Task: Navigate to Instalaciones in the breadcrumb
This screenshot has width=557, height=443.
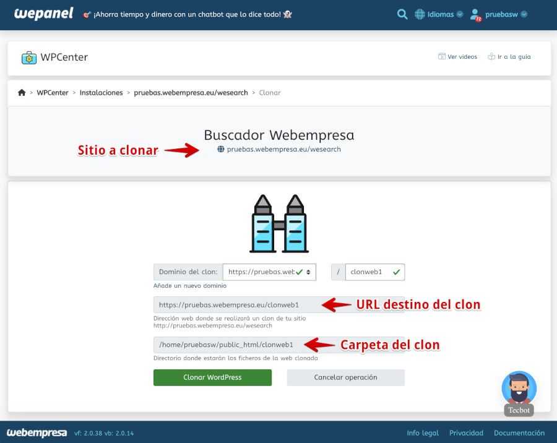Action: coord(101,92)
